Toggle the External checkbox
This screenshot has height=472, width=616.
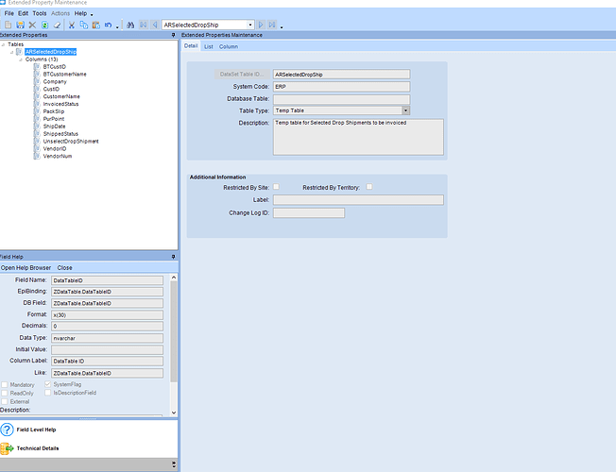coord(5,402)
